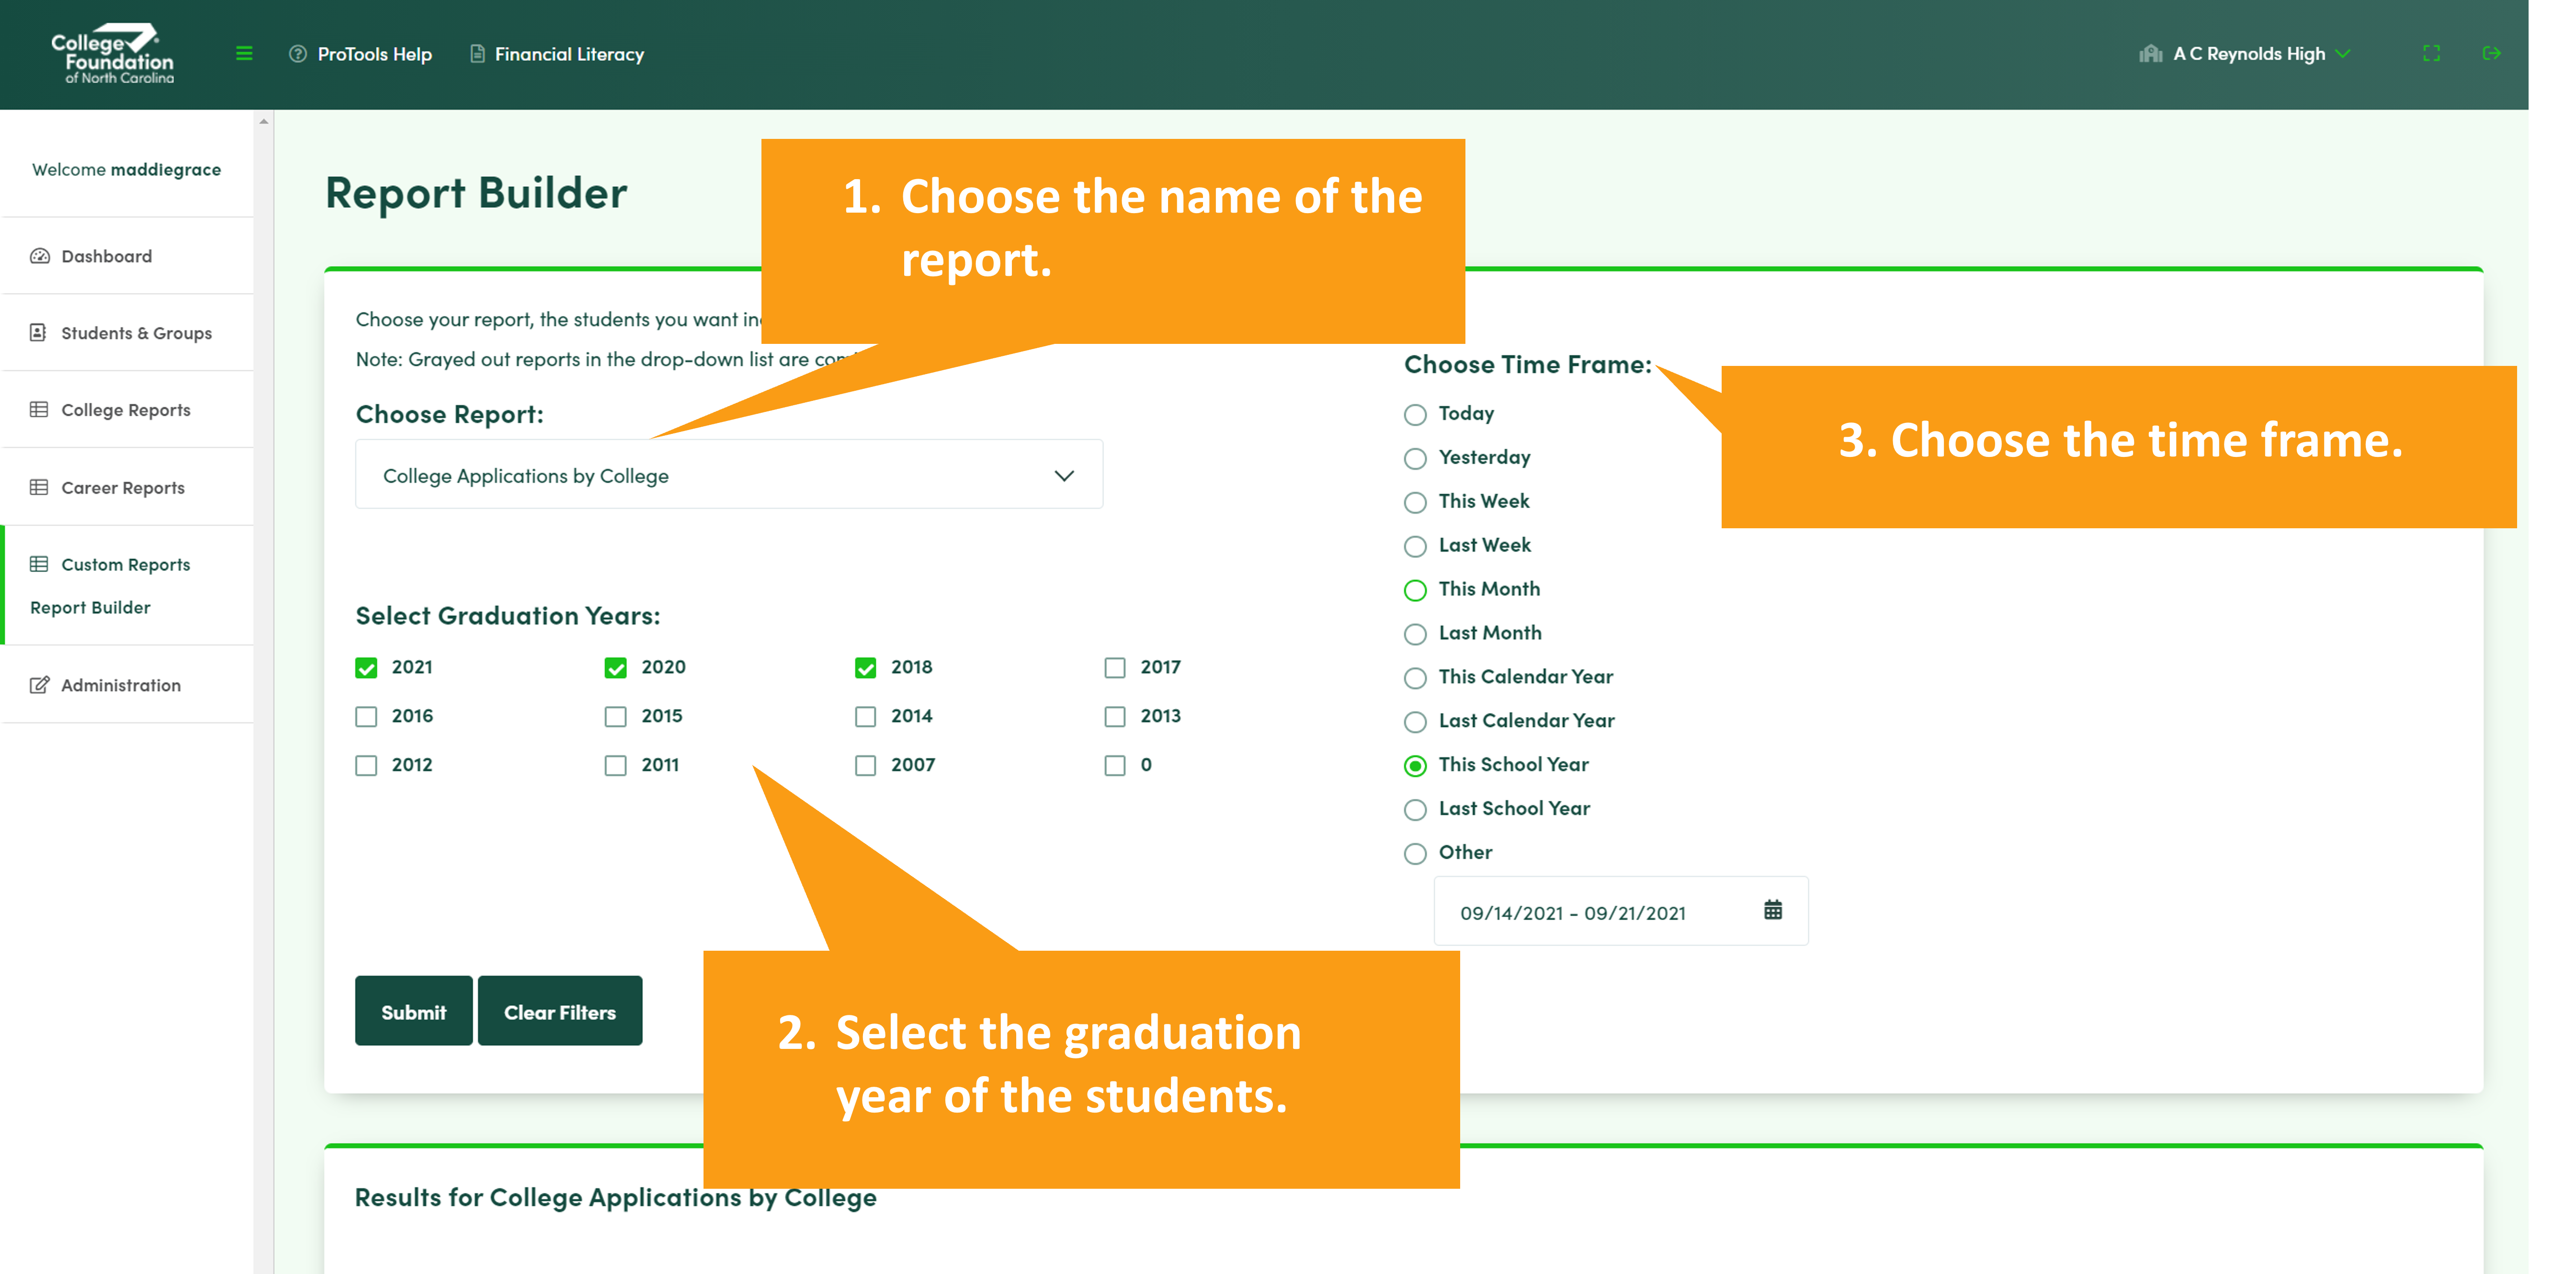2576x1274 pixels.
Task: Check the 2017 graduation year
Action: (x=1115, y=668)
